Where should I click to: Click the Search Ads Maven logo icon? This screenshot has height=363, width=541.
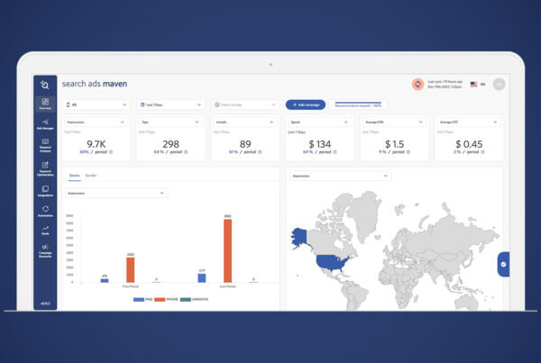click(45, 84)
